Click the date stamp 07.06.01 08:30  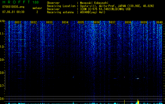click(13, 12)
